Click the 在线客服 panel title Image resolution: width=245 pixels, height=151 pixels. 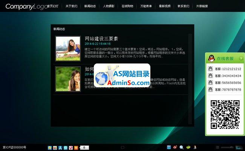[x=225, y=59]
